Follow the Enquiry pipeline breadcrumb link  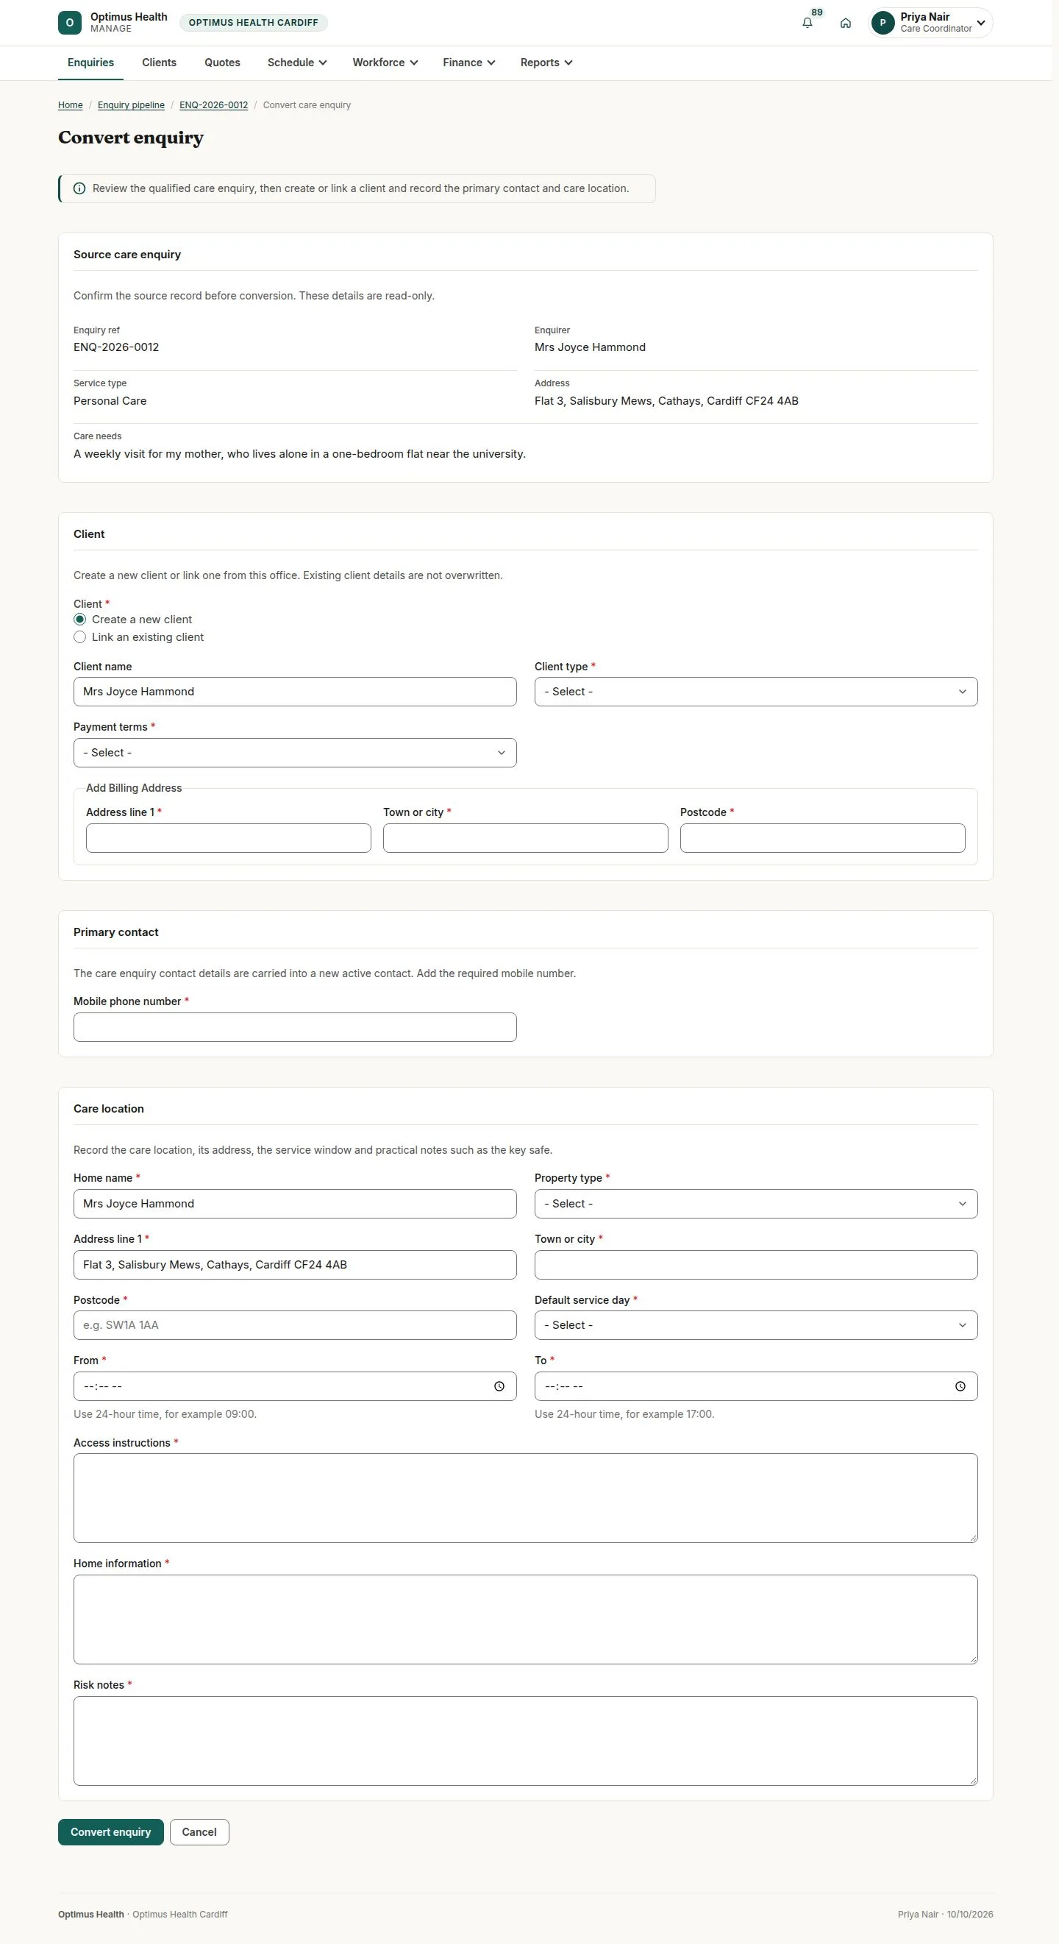[x=131, y=105]
